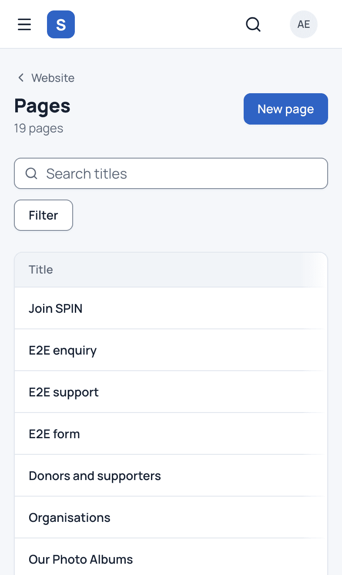Open the E2E support page row
This screenshot has height=575, width=342.
tap(171, 392)
